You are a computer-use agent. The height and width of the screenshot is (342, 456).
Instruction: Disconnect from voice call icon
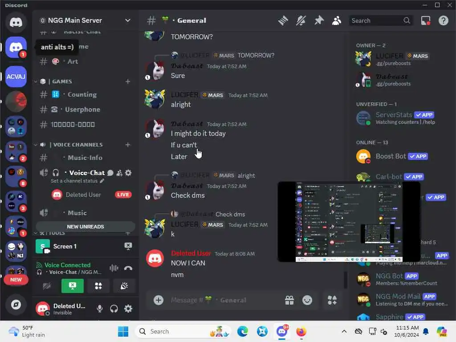pos(128,268)
